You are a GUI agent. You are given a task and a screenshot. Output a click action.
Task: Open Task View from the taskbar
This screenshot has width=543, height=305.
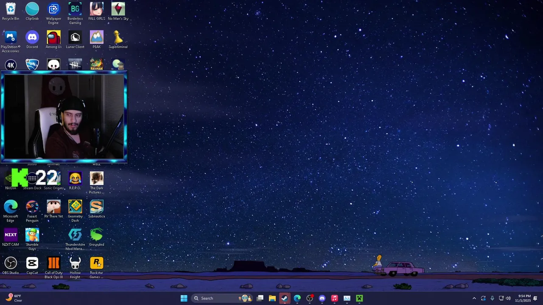click(260, 298)
